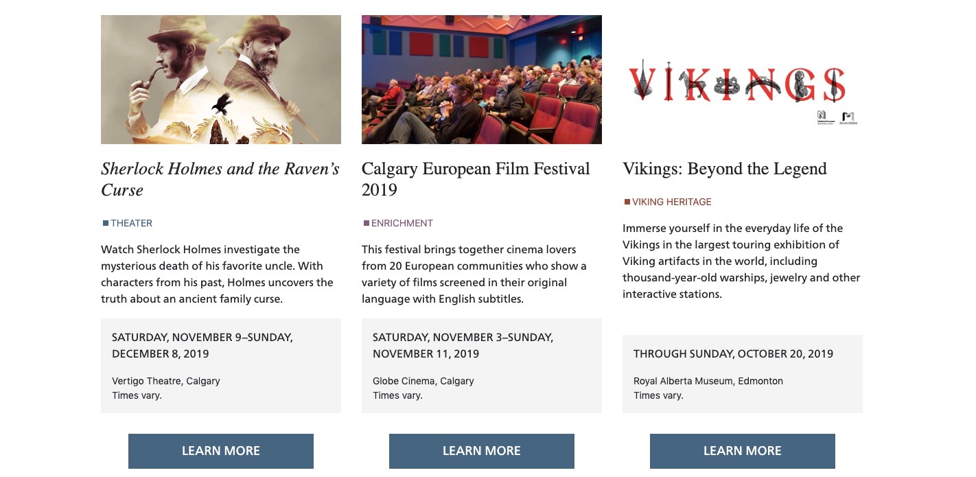The image size is (976, 477).
Task: Choose the VIKING HERITAGE category tag
Action: [x=672, y=202]
